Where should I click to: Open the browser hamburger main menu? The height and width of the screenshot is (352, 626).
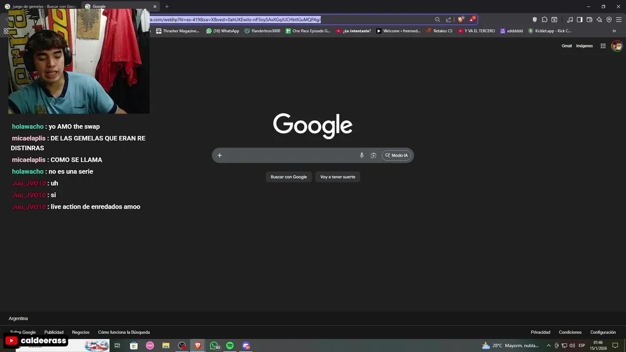pos(619,20)
